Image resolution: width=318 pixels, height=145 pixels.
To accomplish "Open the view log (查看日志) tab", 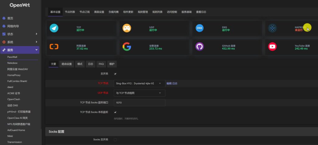I will click(x=201, y=12).
